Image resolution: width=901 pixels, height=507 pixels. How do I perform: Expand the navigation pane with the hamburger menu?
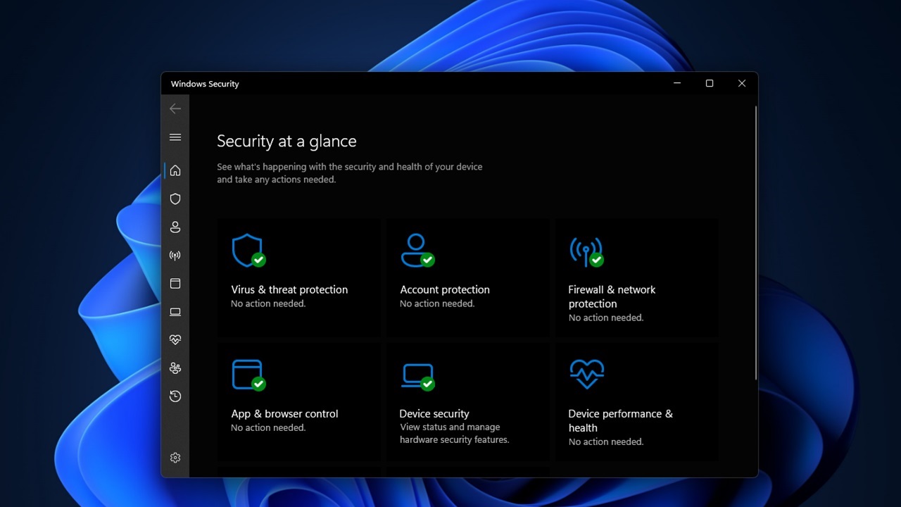tap(175, 137)
